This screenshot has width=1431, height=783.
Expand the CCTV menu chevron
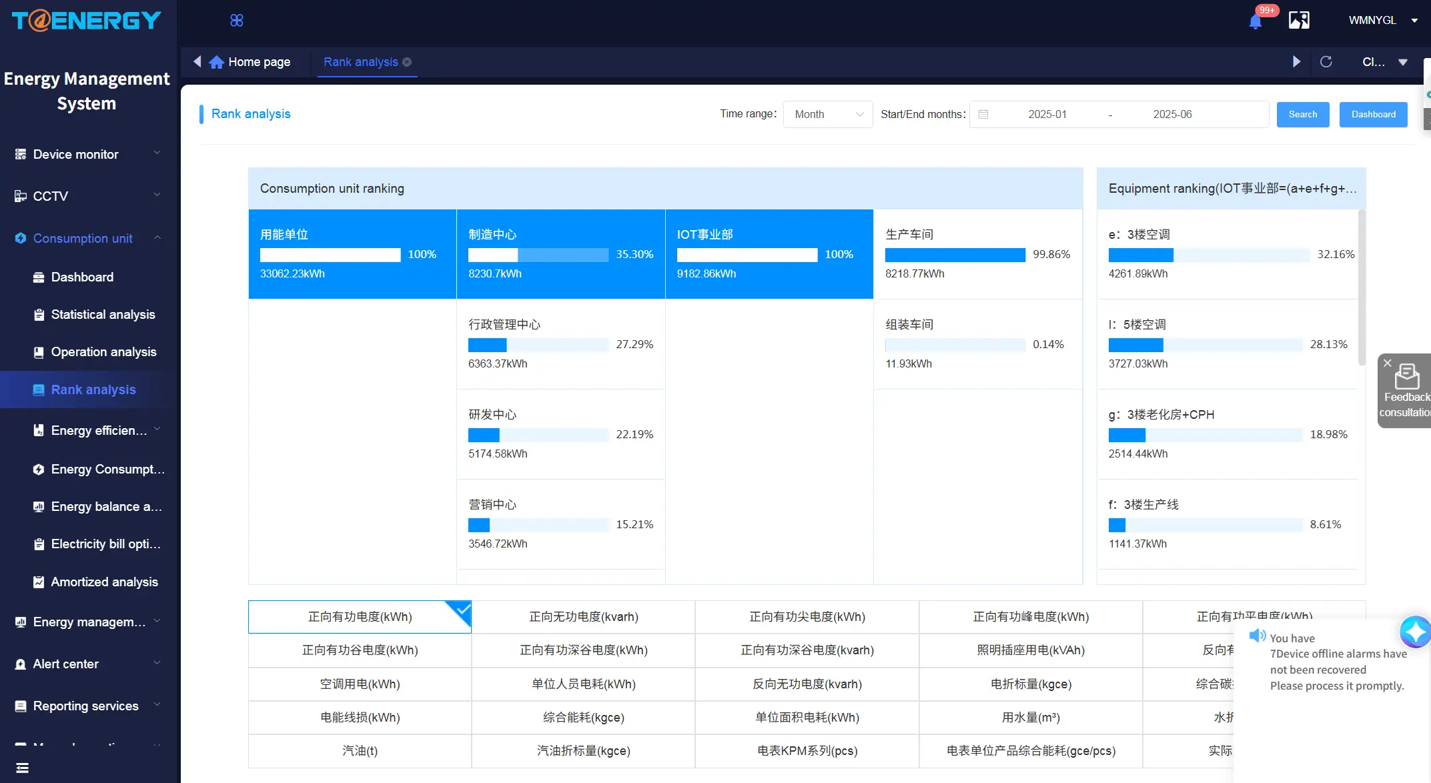[157, 195]
